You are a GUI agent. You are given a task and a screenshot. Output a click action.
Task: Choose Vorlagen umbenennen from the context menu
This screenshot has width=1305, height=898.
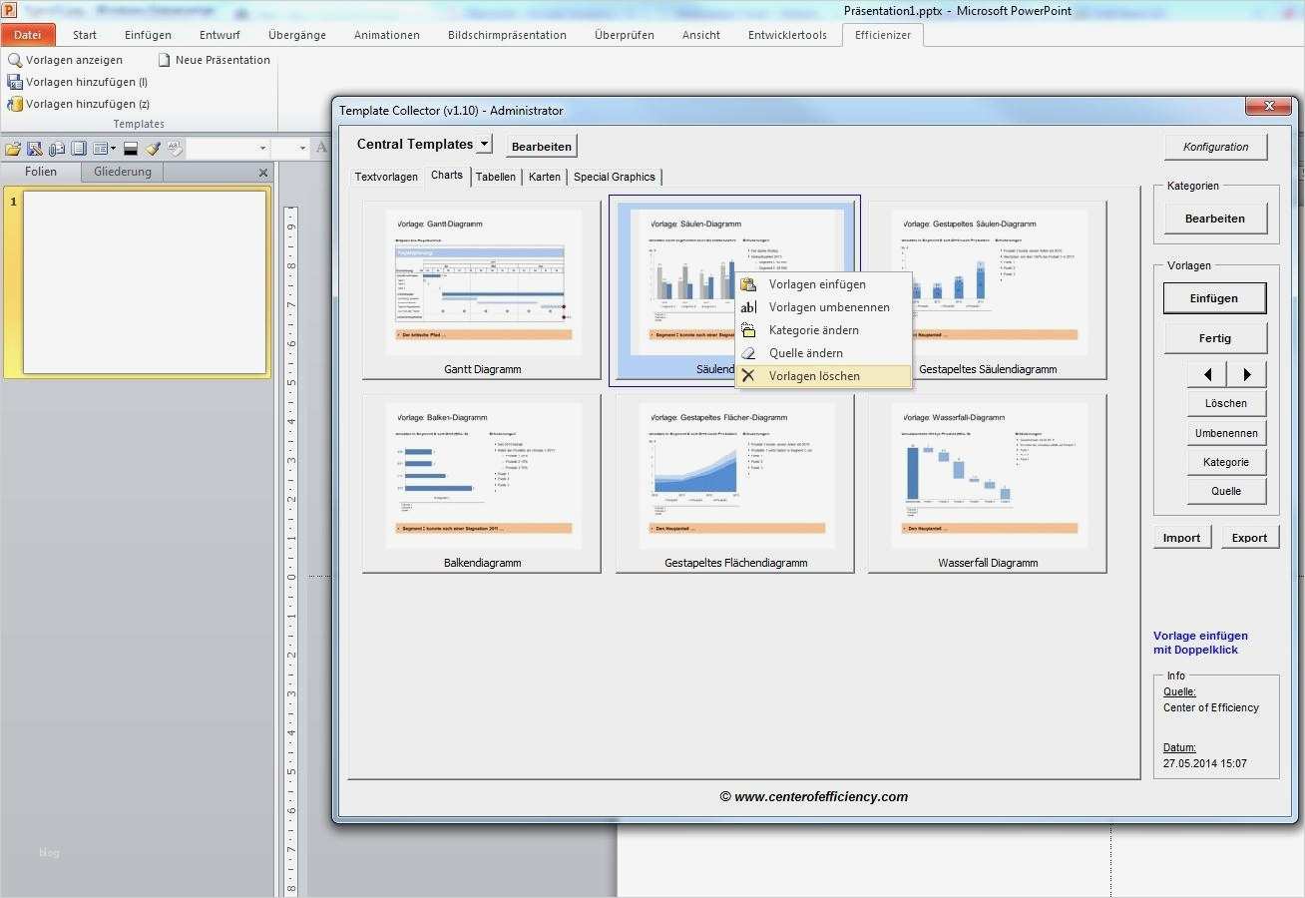point(823,307)
